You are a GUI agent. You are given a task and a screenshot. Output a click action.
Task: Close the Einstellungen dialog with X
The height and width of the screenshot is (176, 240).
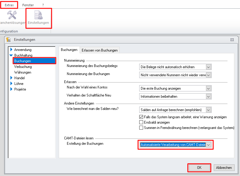[x=232, y=40]
